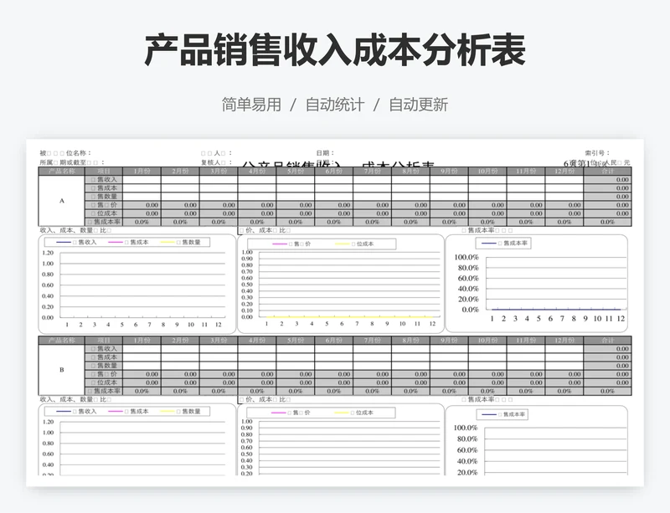Click the 合计 0.00 cell of product A 售收入 row
670x513 pixels.
(607, 179)
